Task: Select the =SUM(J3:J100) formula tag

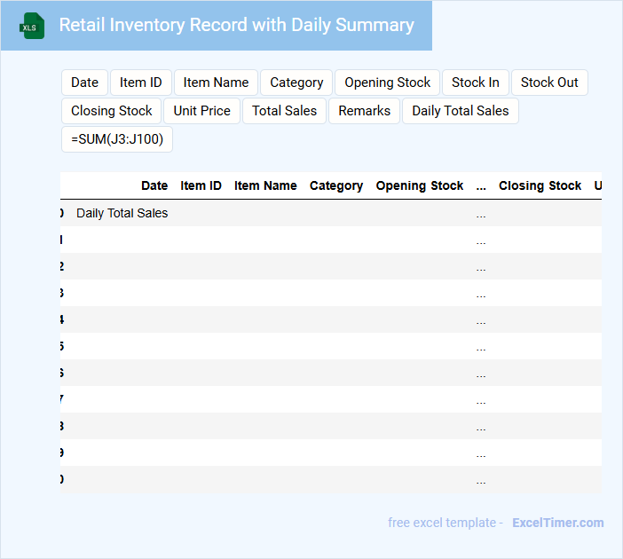Action: pyautogui.click(x=117, y=139)
